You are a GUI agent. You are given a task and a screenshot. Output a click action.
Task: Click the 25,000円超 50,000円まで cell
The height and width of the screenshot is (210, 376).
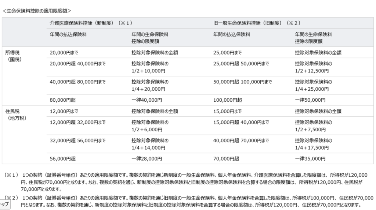[x=241, y=64]
